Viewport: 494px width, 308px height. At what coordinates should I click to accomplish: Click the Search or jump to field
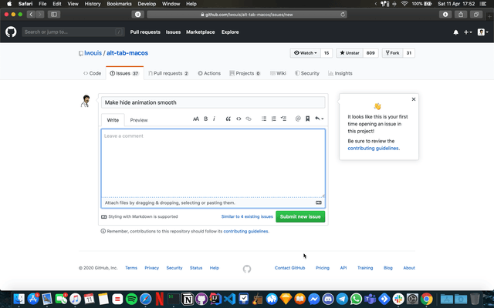73,32
